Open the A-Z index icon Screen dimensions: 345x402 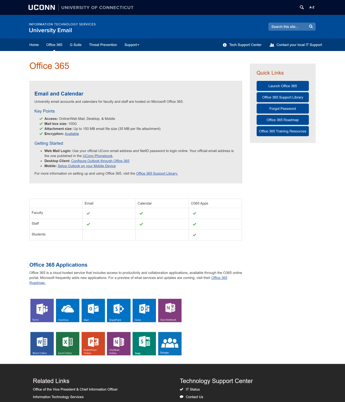pyautogui.click(x=312, y=7)
